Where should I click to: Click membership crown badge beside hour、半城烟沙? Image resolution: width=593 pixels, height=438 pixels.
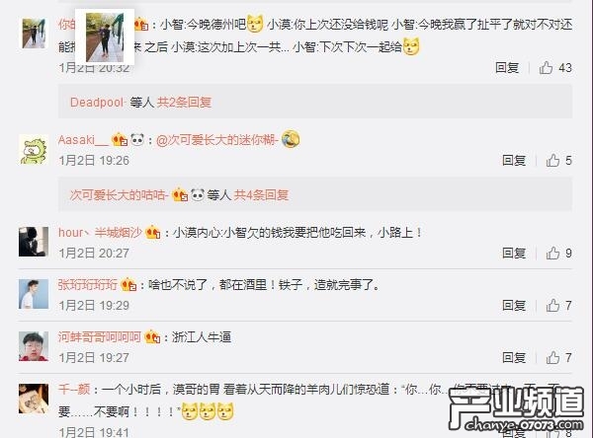click(153, 232)
